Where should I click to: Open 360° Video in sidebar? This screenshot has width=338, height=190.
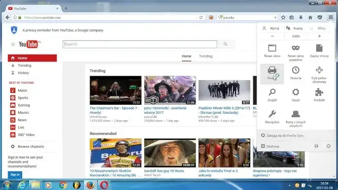click(23, 135)
